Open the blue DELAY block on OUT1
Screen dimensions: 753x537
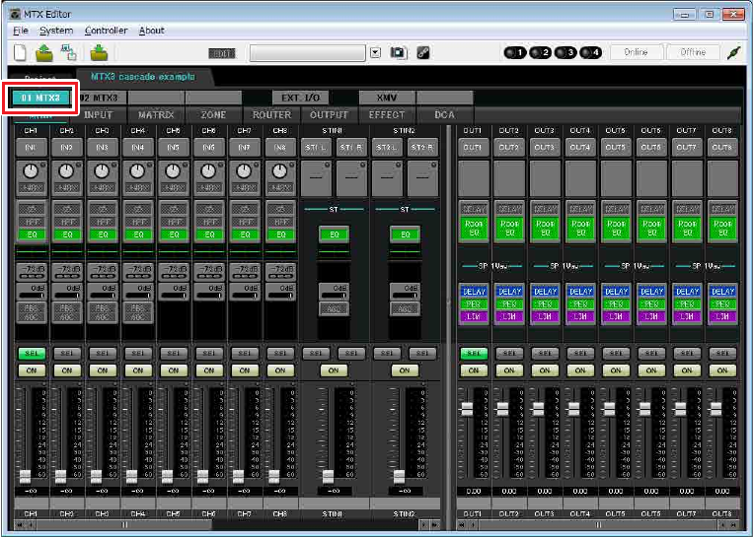point(474,292)
